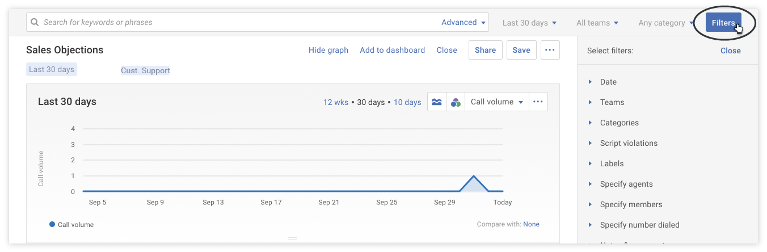
Task: Open the Call volume metric dropdown
Action: point(496,102)
